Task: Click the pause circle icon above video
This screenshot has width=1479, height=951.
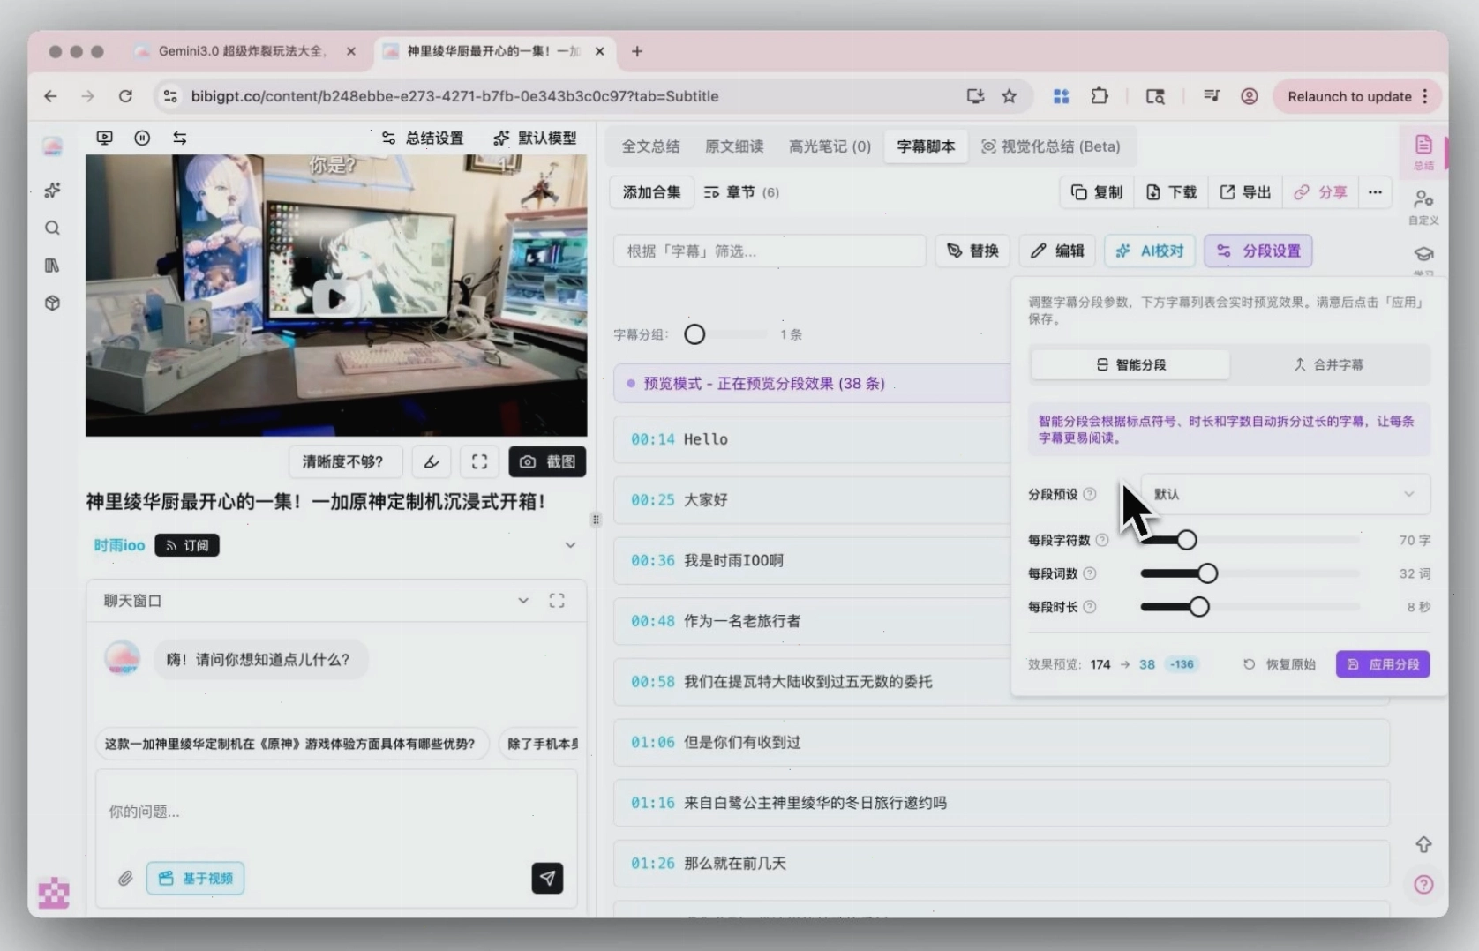Action: pyautogui.click(x=142, y=138)
